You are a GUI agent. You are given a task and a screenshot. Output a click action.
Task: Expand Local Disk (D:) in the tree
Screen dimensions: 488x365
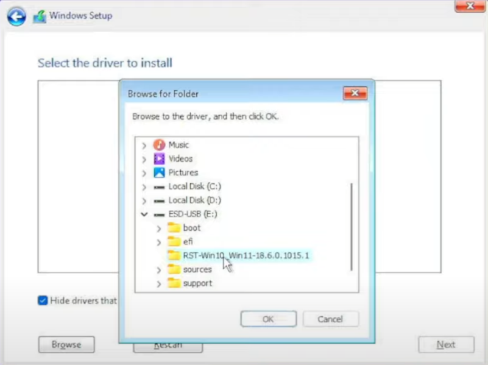coord(144,200)
